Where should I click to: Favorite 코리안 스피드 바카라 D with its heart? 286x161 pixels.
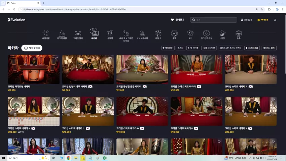pyautogui.click(x=165, y=100)
